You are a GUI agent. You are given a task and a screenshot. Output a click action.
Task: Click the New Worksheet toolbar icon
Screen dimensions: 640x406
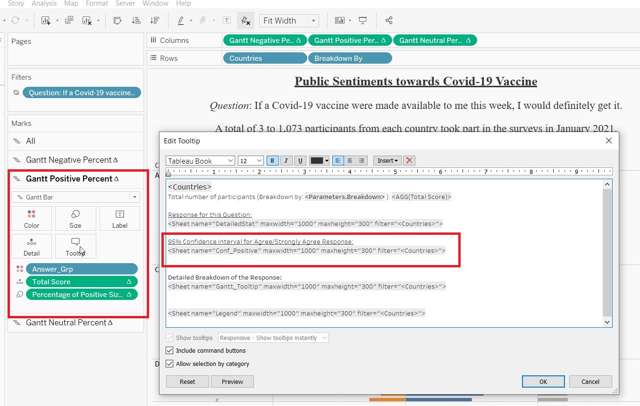coord(46,20)
